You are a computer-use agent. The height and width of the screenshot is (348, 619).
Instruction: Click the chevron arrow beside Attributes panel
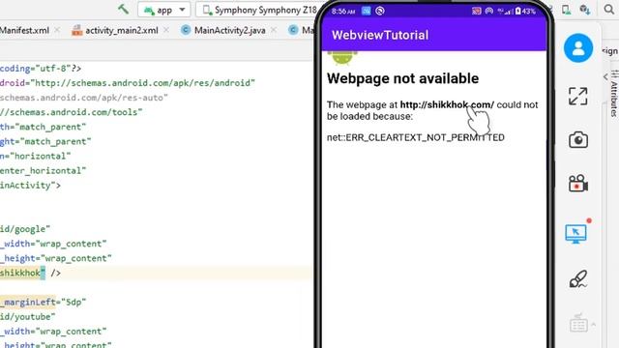[x=605, y=77]
